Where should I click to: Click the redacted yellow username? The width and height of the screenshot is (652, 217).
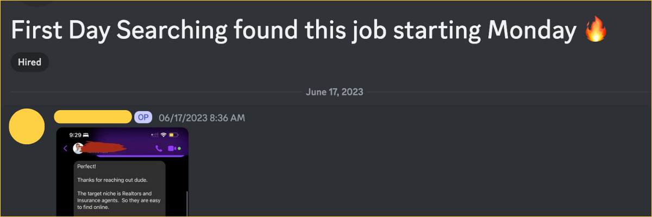93,117
